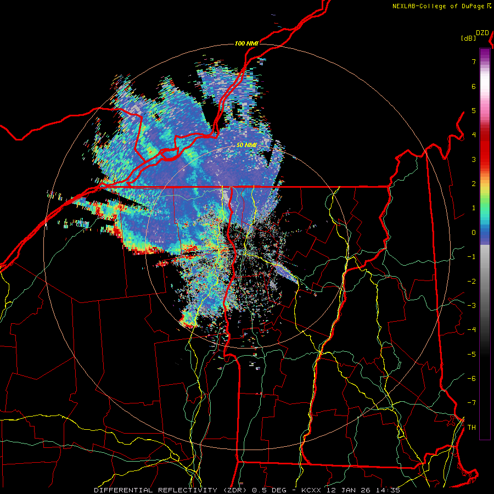Image resolution: width=494 pixels, height=494 pixels.
Task: Pick the white-pink 6 dB color on the scale bar
Action: [485, 86]
